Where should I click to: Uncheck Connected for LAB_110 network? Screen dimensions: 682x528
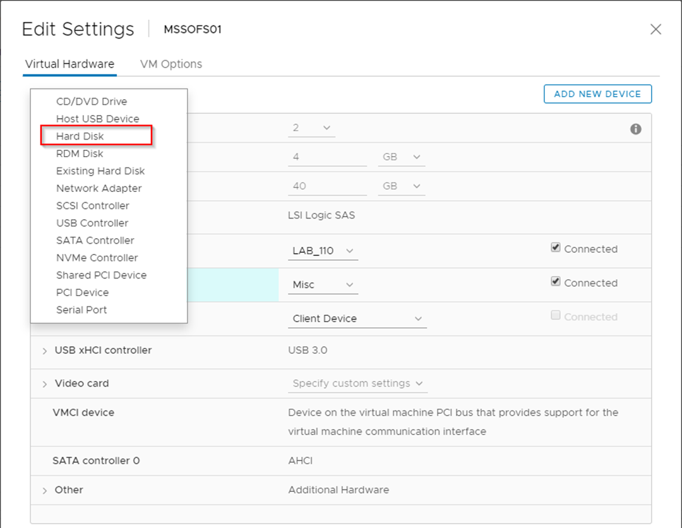point(556,248)
